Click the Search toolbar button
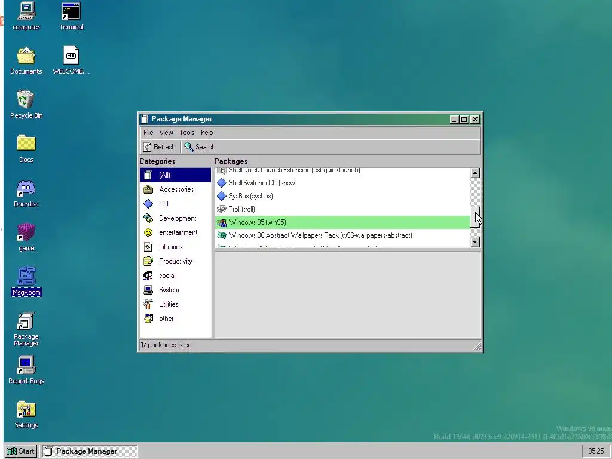Viewport: 612px width, 459px height. [x=200, y=147]
